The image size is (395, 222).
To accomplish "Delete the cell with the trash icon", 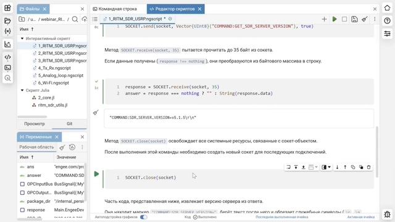I will point(369,167).
